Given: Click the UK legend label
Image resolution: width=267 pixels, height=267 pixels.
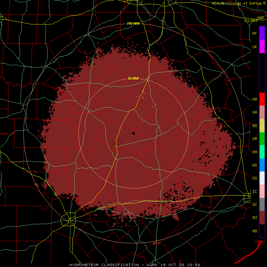Looking at the screenshot, I should coord(255,47).
